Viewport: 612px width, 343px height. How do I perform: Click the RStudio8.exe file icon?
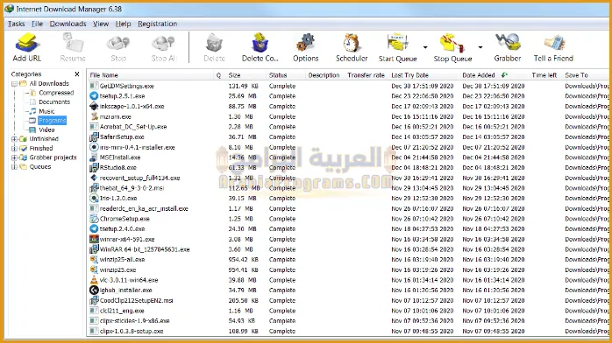click(94, 168)
